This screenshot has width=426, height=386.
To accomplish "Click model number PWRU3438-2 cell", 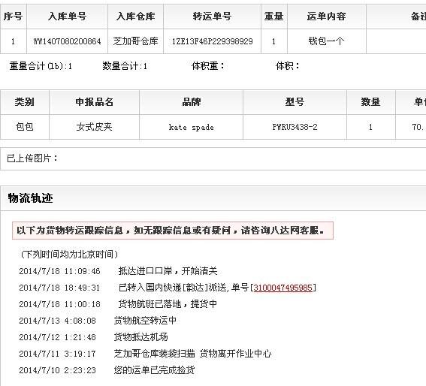I will click(295, 127).
